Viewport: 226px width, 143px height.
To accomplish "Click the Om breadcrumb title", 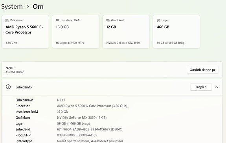I will [38, 7].
